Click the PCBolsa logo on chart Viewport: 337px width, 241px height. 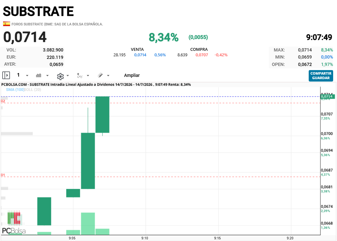point(14,222)
